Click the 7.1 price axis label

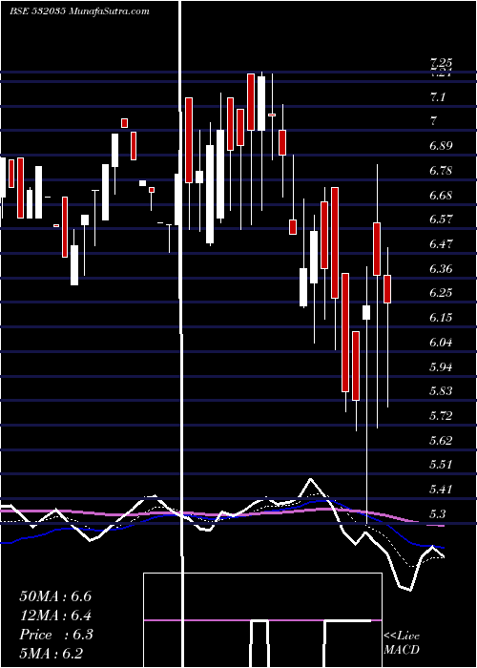click(437, 97)
